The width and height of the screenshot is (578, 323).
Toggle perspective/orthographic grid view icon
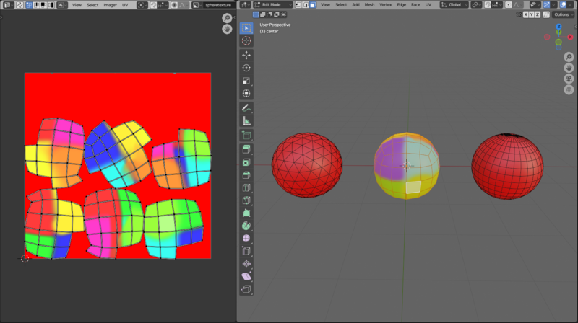[x=569, y=89]
